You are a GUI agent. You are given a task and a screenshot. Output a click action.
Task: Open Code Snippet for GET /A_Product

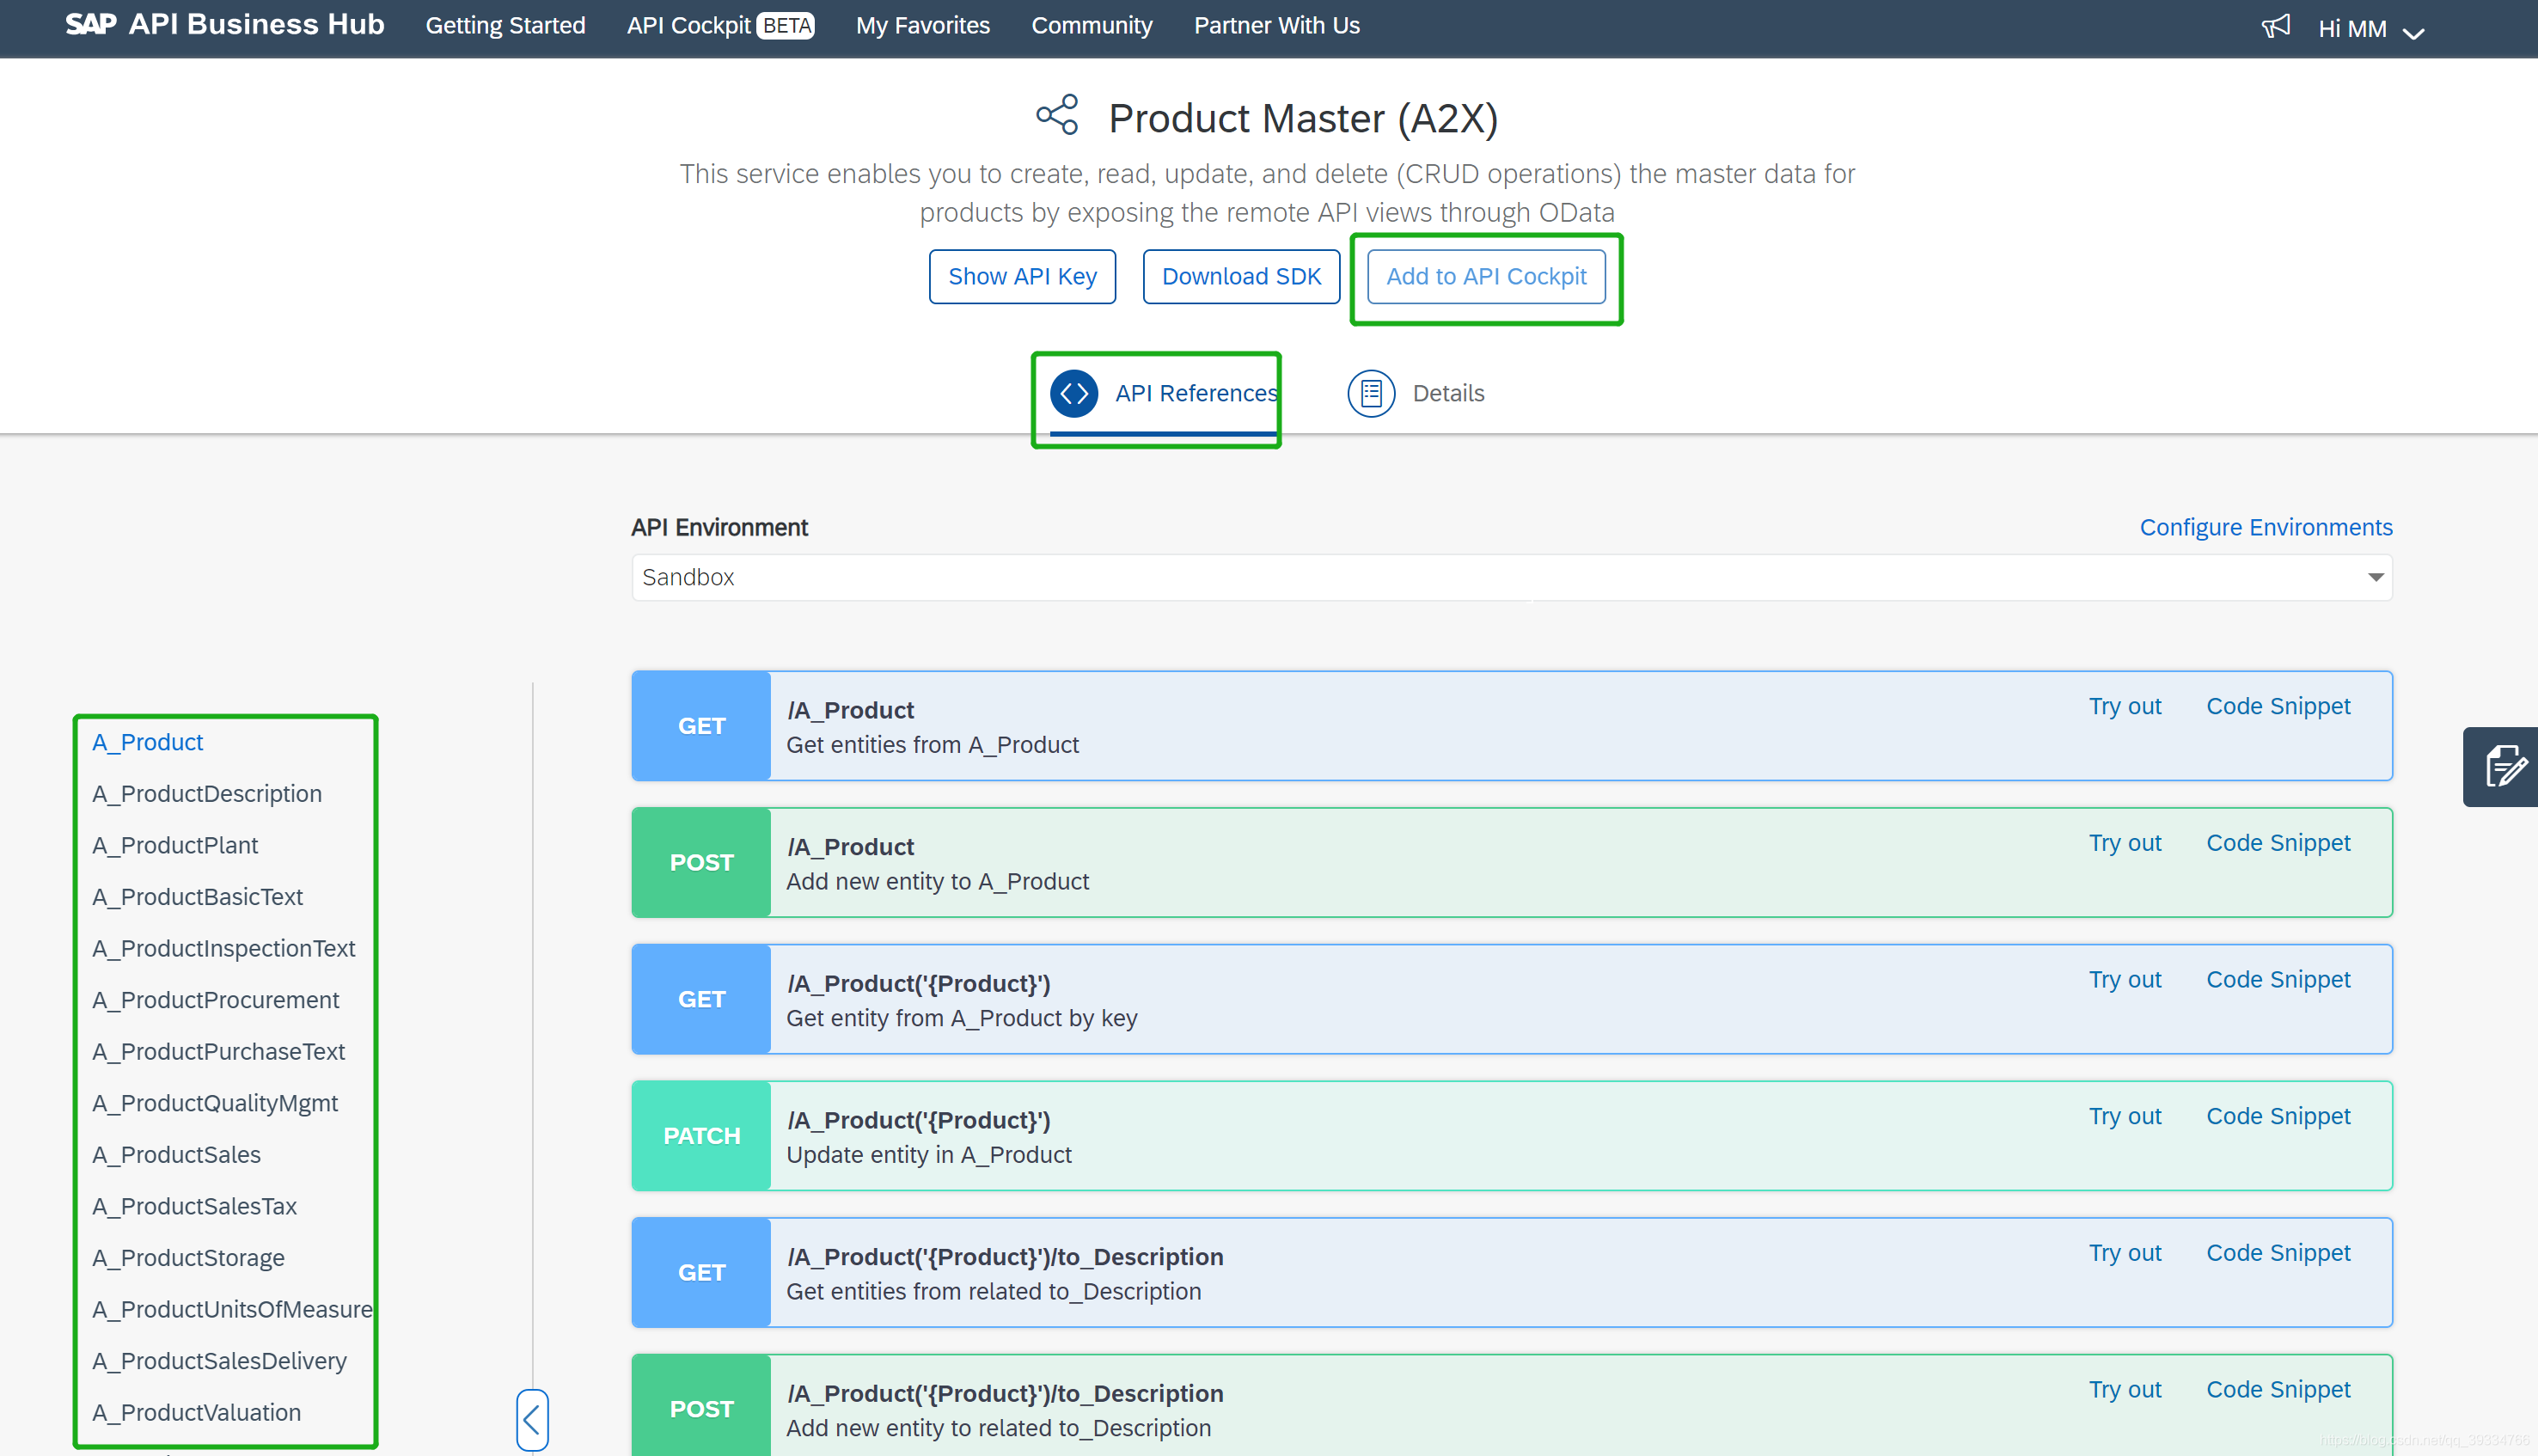pos(2277,706)
